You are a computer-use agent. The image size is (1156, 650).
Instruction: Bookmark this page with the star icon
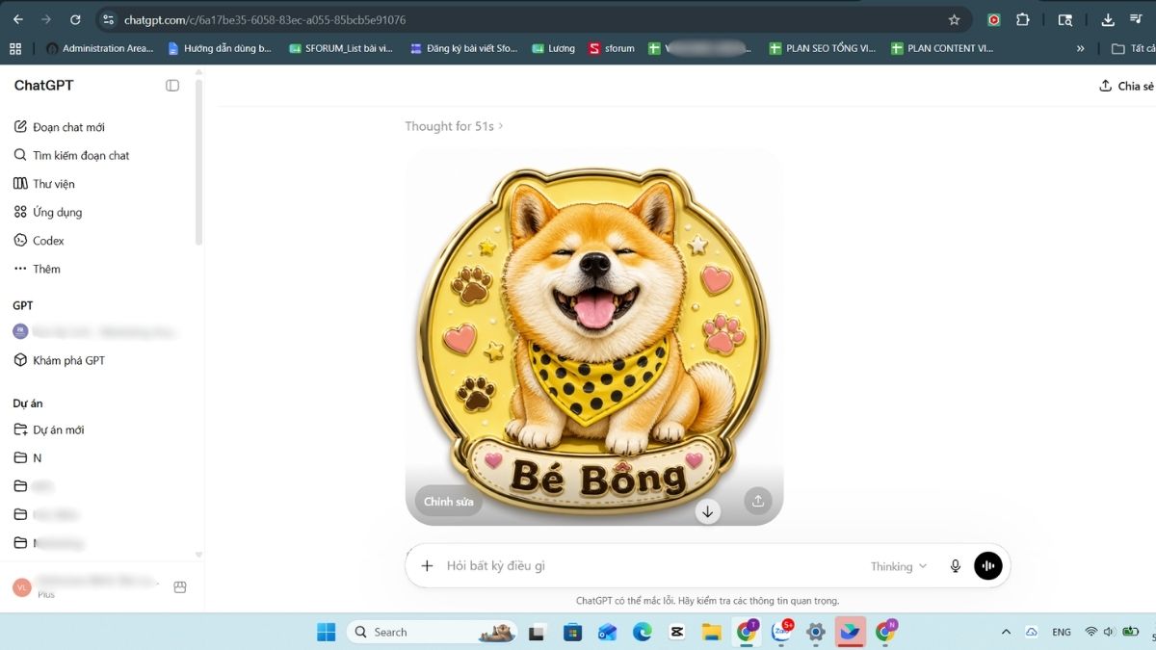(954, 19)
